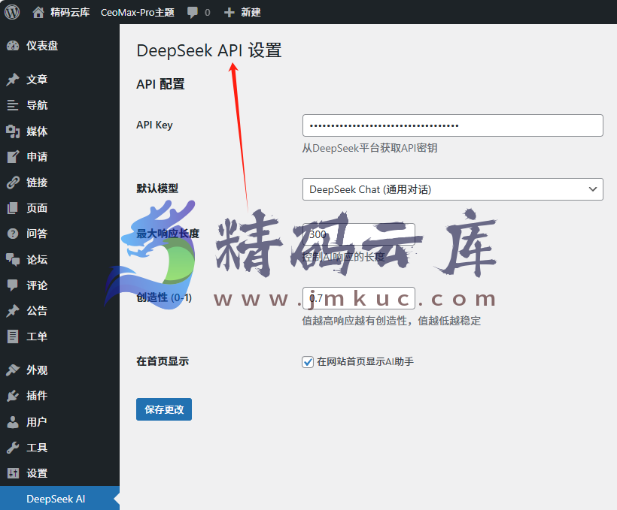This screenshot has height=510, width=617.
Task: Uncheck 在网站首页显示AI助手 checkbox
Action: click(308, 362)
